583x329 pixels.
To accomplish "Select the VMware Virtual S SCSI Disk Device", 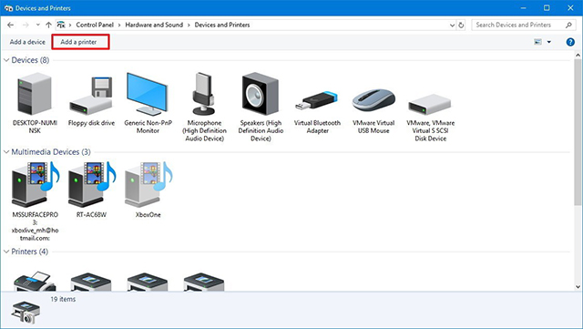I will 430,104.
